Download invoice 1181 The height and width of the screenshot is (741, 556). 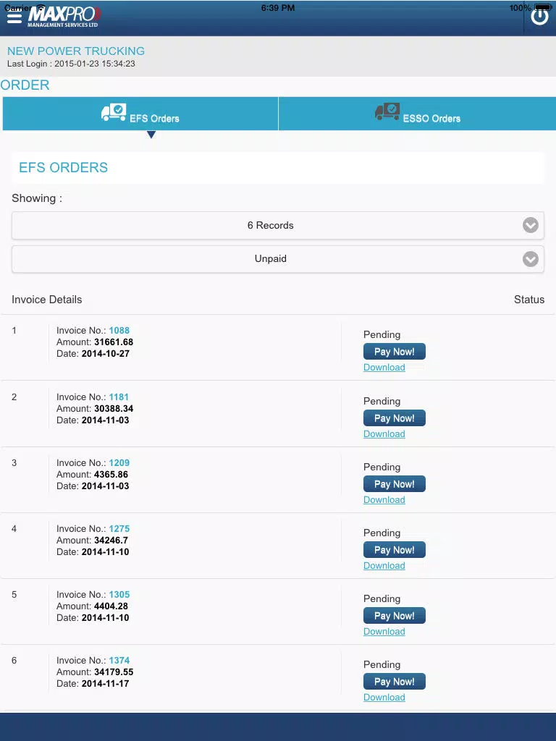[x=384, y=434]
